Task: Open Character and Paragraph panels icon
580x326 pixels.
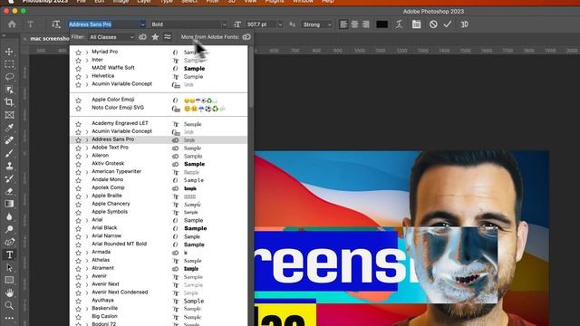Action: pyautogui.click(x=417, y=24)
